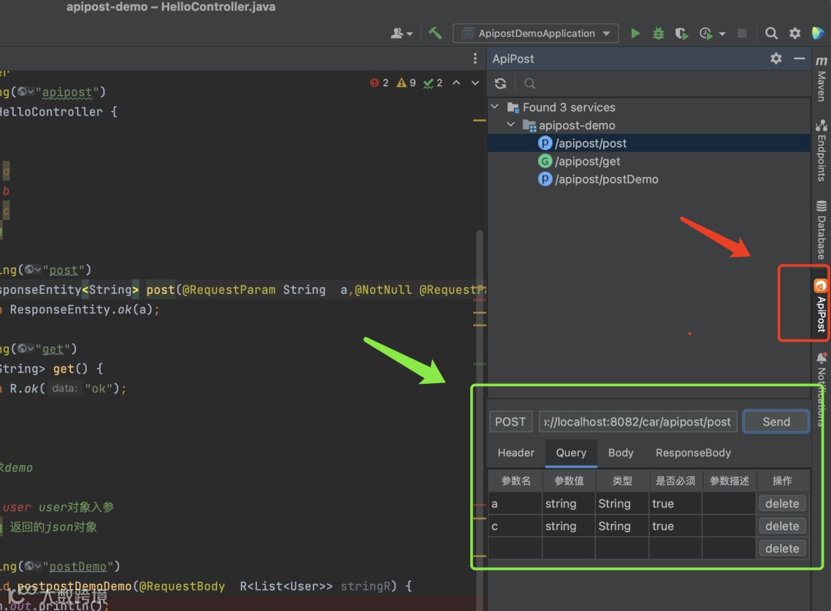Send the POST request
The image size is (831, 611).
coord(776,422)
